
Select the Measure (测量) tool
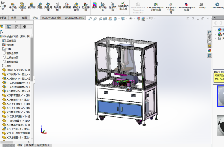pyautogui.click(x=40, y=6)
